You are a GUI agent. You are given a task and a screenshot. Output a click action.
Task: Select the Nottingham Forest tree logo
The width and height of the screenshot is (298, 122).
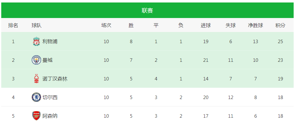(x=36, y=79)
